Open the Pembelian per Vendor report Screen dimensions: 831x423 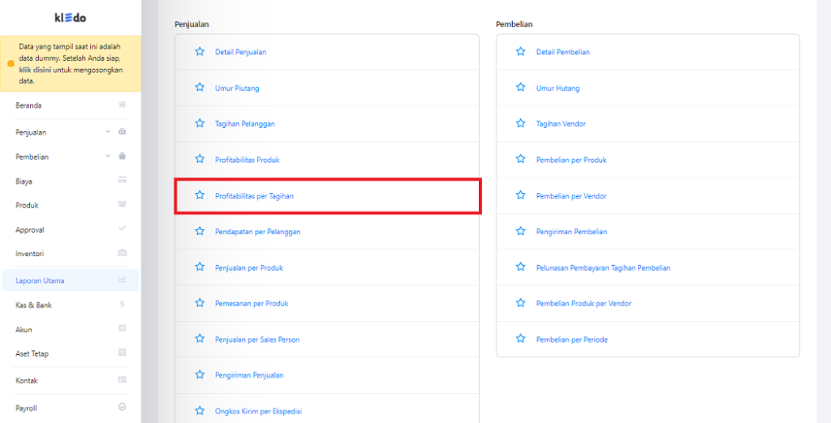571,196
